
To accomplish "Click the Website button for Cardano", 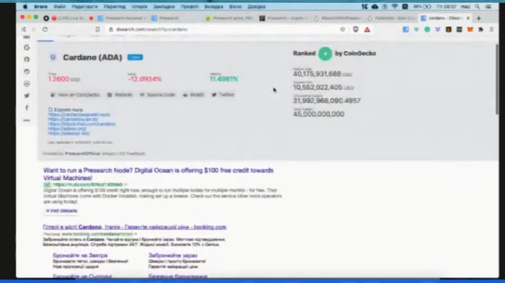I will tap(120, 95).
